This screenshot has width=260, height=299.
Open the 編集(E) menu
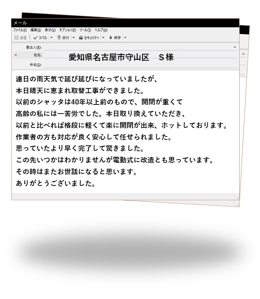point(36,30)
